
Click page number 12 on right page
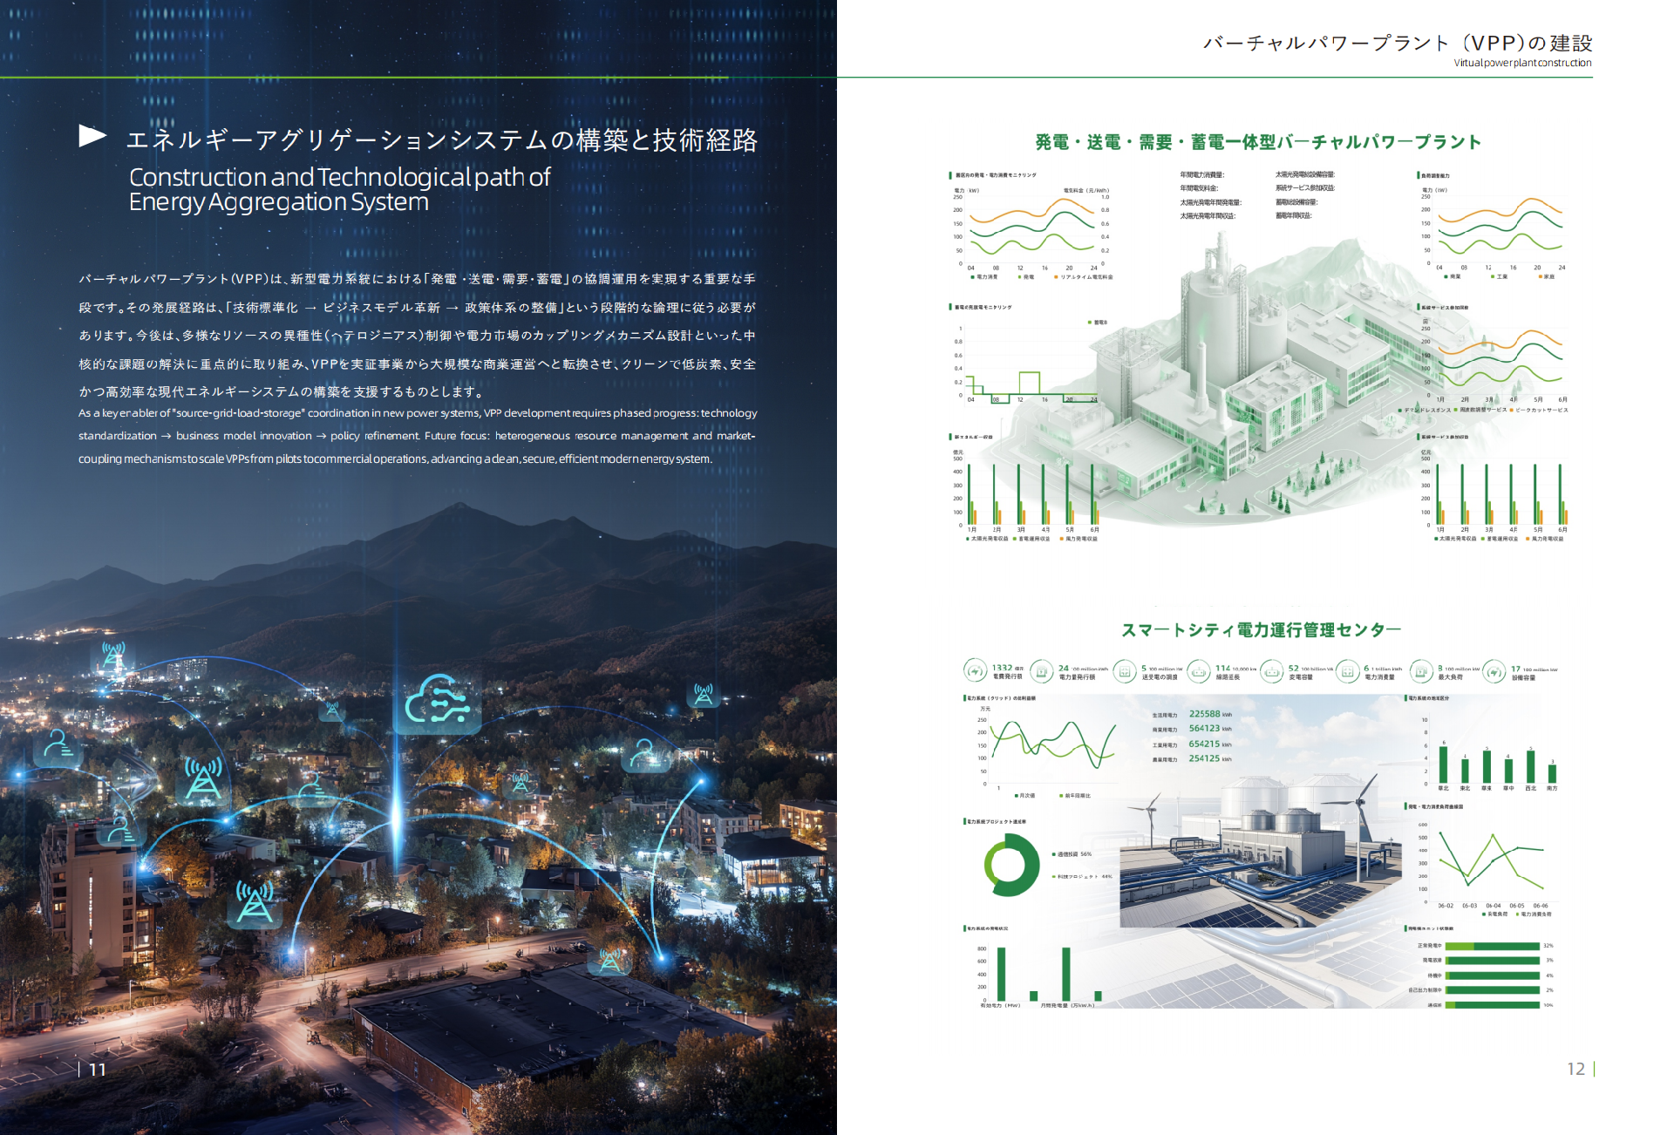click(x=1575, y=1069)
